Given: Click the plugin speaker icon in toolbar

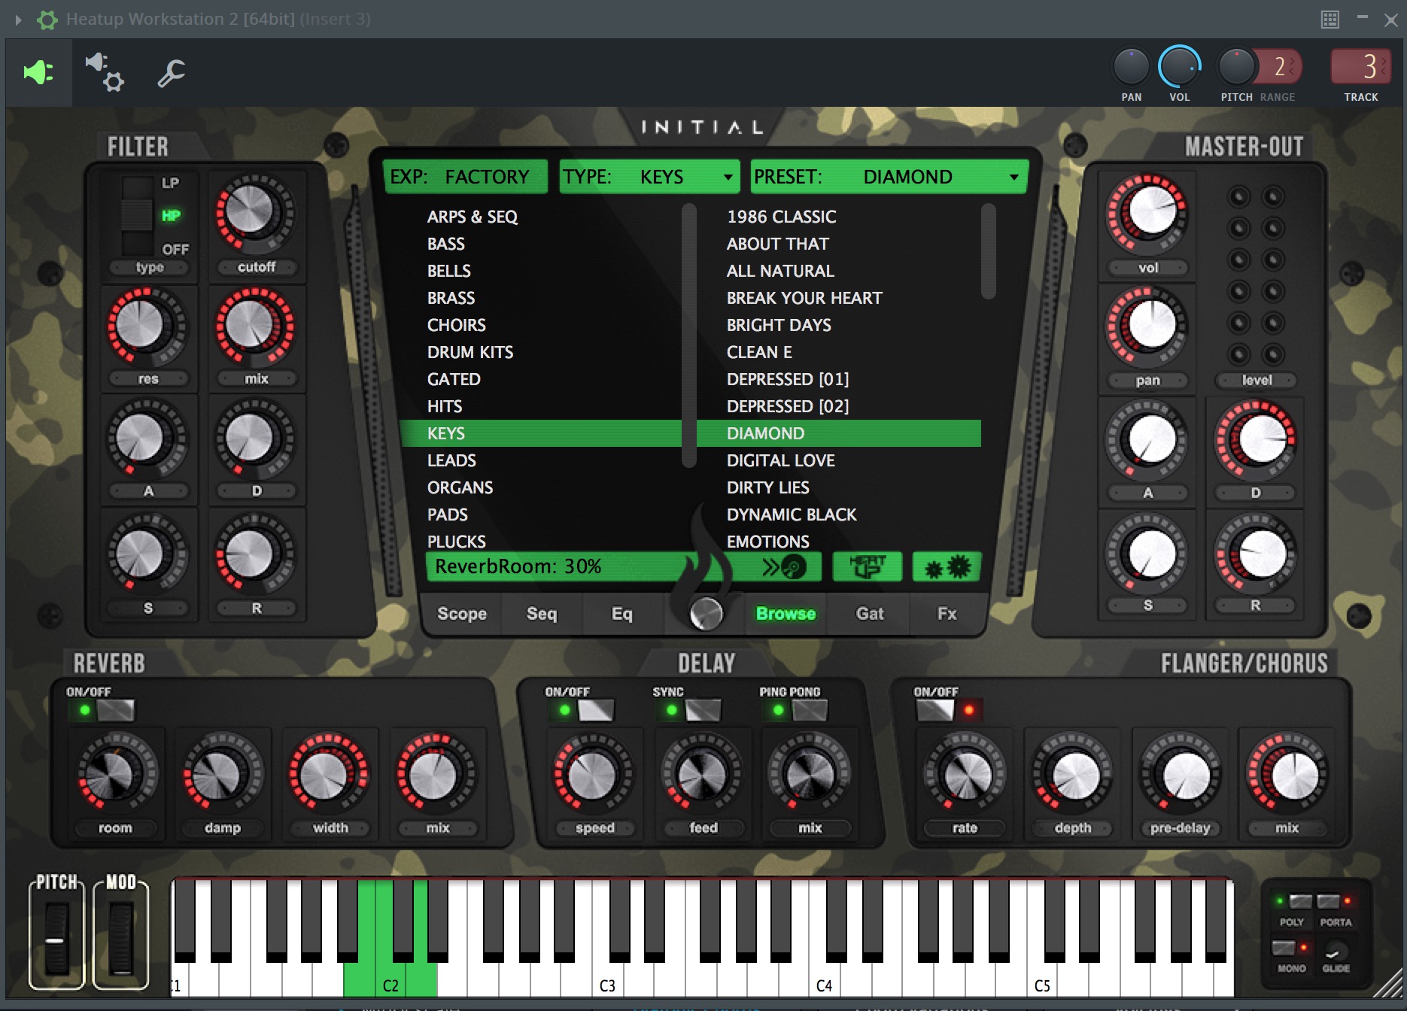Looking at the screenshot, I should (38, 73).
